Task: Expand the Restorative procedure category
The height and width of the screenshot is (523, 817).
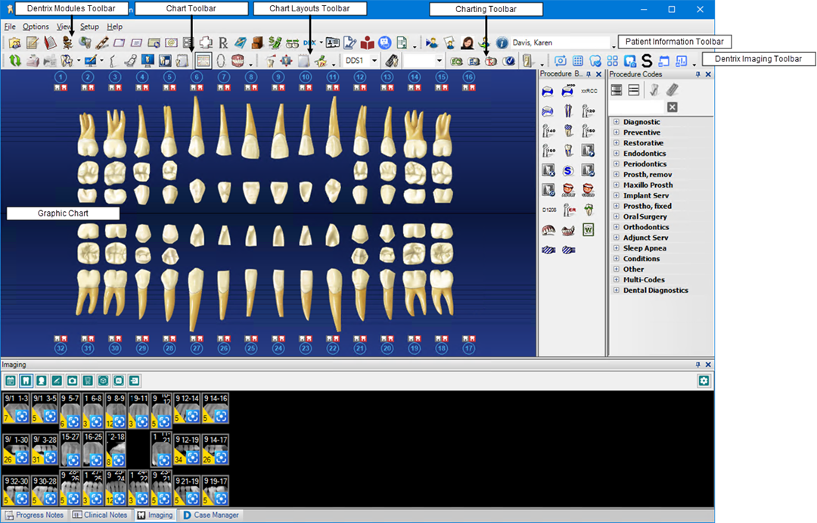Action: (617, 143)
